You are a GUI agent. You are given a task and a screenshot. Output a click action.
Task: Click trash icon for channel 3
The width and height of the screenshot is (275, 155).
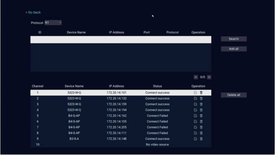point(201,104)
